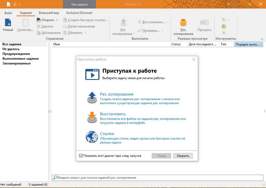This screenshot has width=266, height=188.
Task: Click the orange arrow Восстановить icon in dialog
Action: pos(92,117)
